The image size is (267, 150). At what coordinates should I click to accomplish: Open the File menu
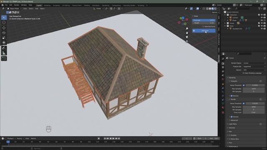click(x=6, y=5)
